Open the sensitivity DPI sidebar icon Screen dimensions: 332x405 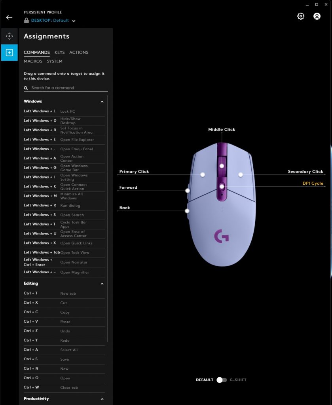pyautogui.click(x=9, y=36)
